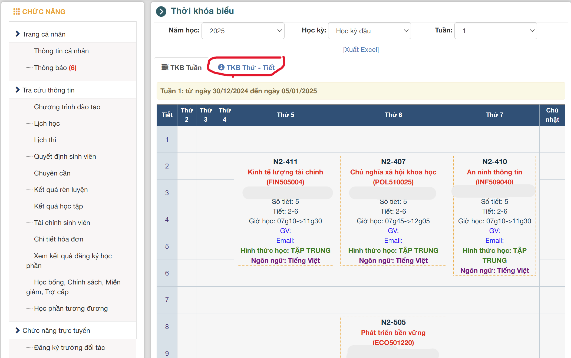Click the arrow circle icon by Thời khóa biểu

[161, 12]
